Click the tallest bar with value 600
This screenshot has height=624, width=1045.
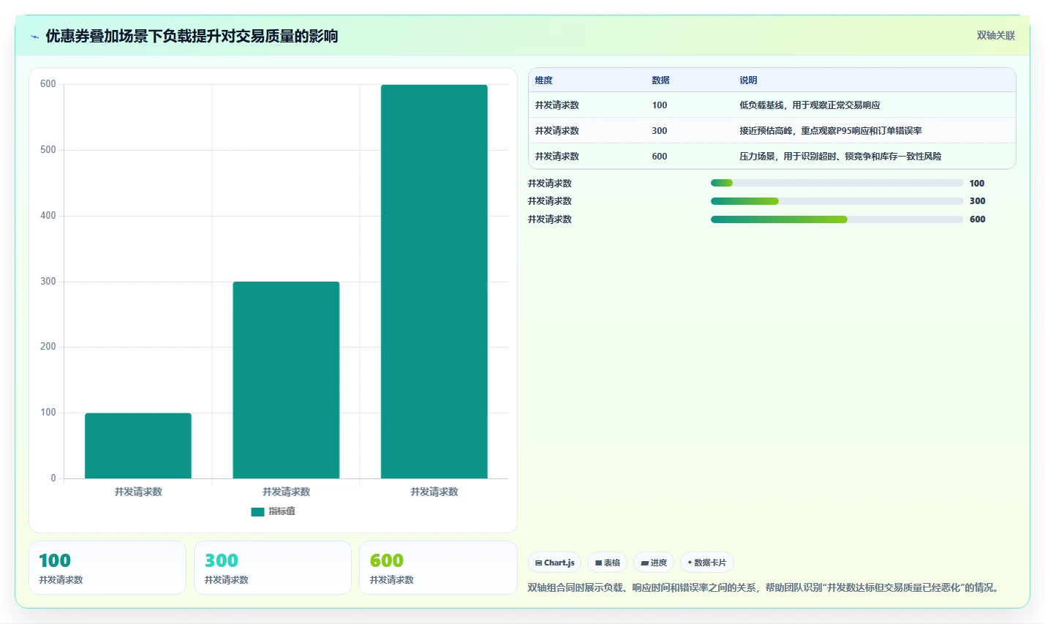434,282
